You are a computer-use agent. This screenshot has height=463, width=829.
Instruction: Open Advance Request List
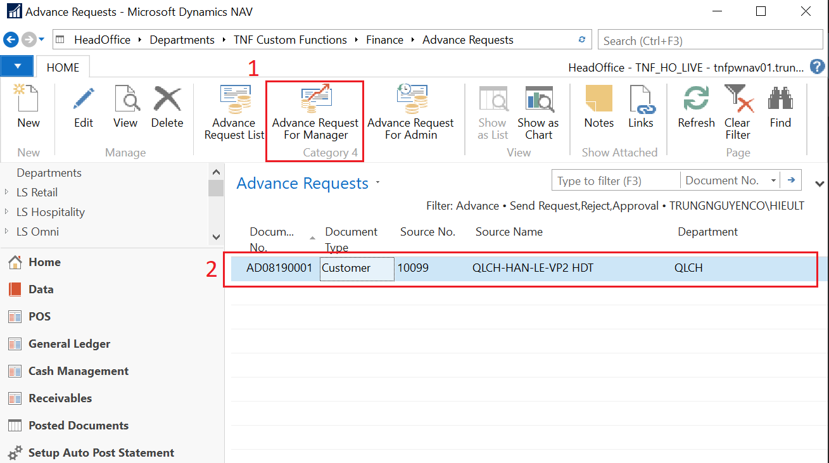point(234,112)
